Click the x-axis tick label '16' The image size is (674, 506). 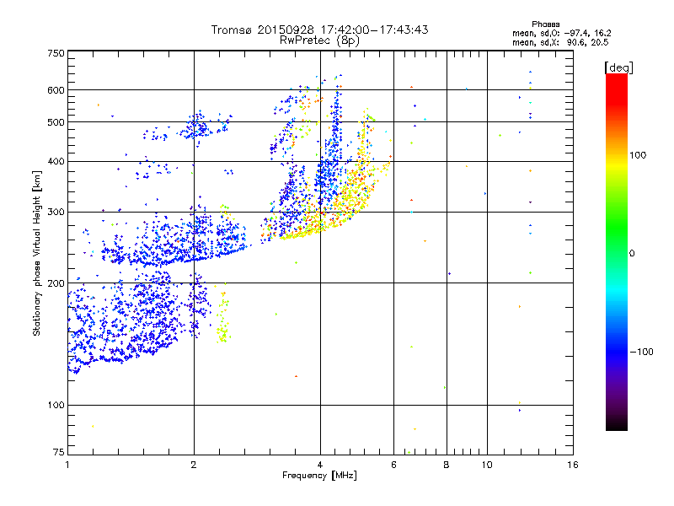pos(573,465)
